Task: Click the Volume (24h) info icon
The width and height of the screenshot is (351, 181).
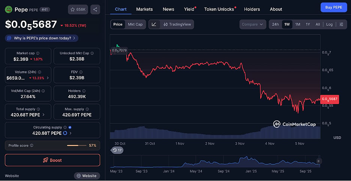Action: click(39, 72)
